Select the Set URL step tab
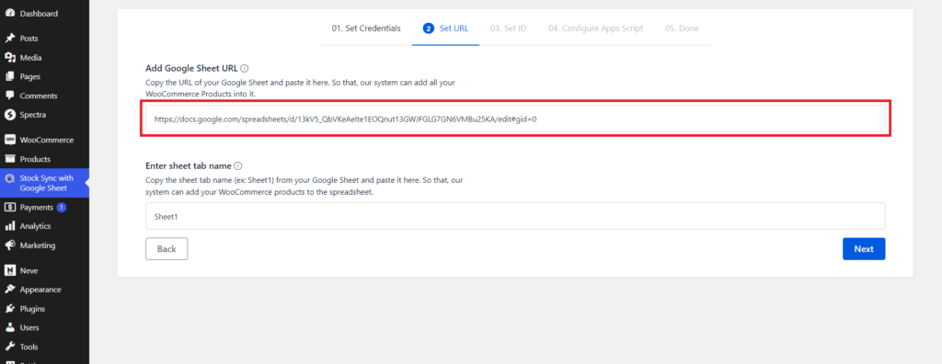 click(x=446, y=28)
